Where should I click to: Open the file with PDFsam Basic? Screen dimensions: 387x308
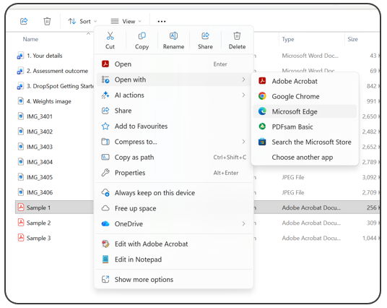coord(305,127)
